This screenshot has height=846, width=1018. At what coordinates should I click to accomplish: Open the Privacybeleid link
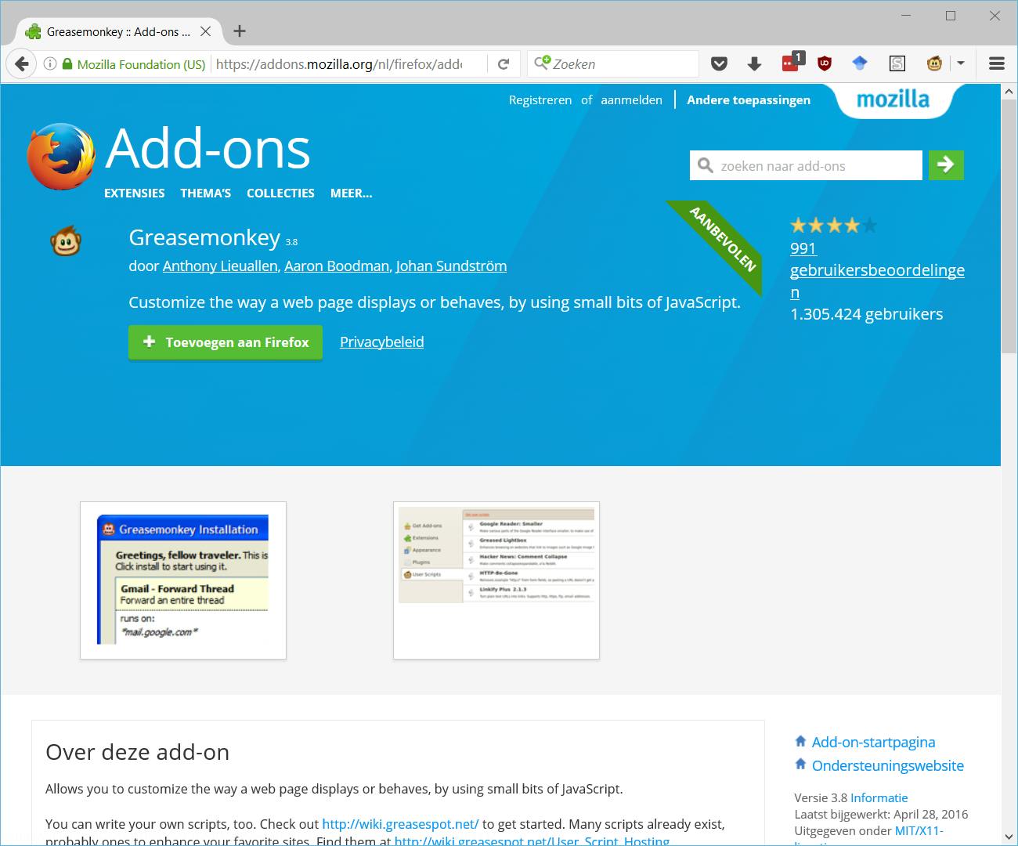381,342
